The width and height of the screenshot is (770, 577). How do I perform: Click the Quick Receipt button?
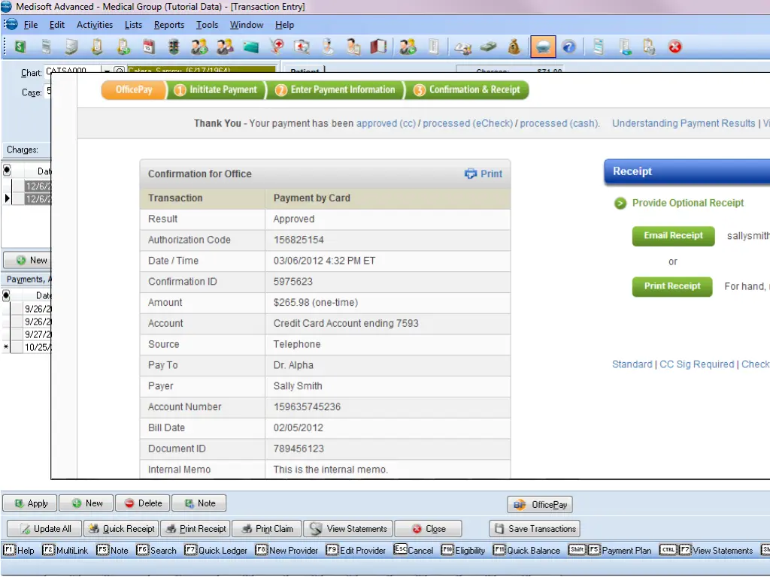121,529
